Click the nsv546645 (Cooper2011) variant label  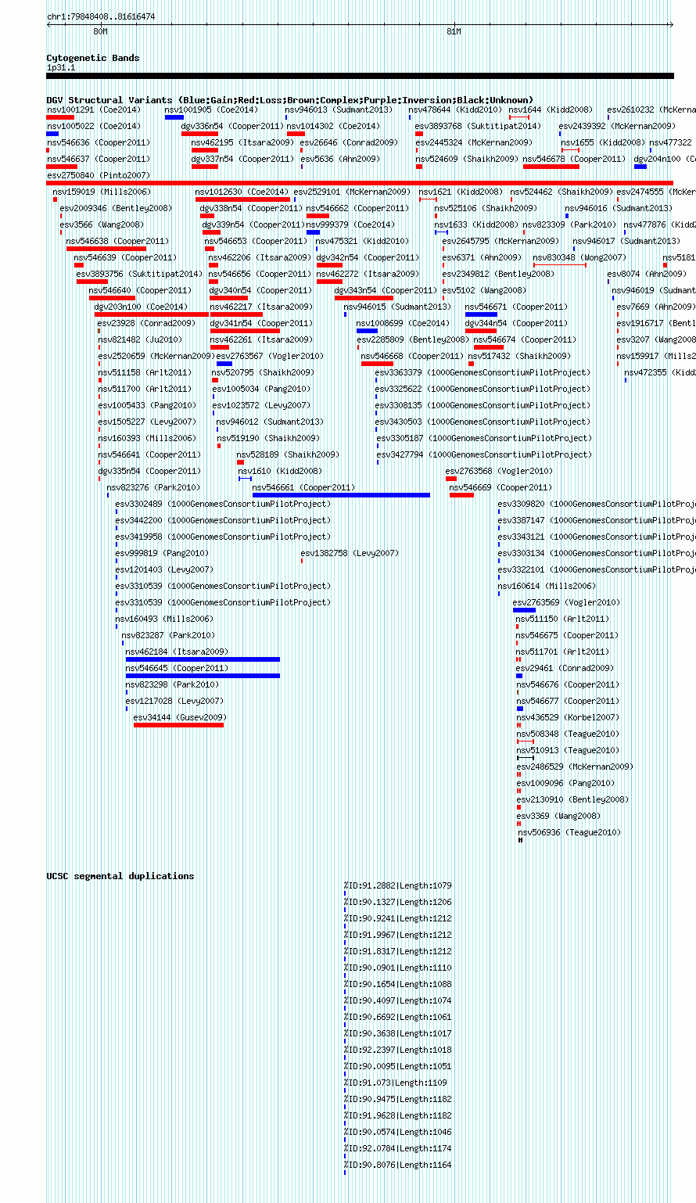(177, 668)
